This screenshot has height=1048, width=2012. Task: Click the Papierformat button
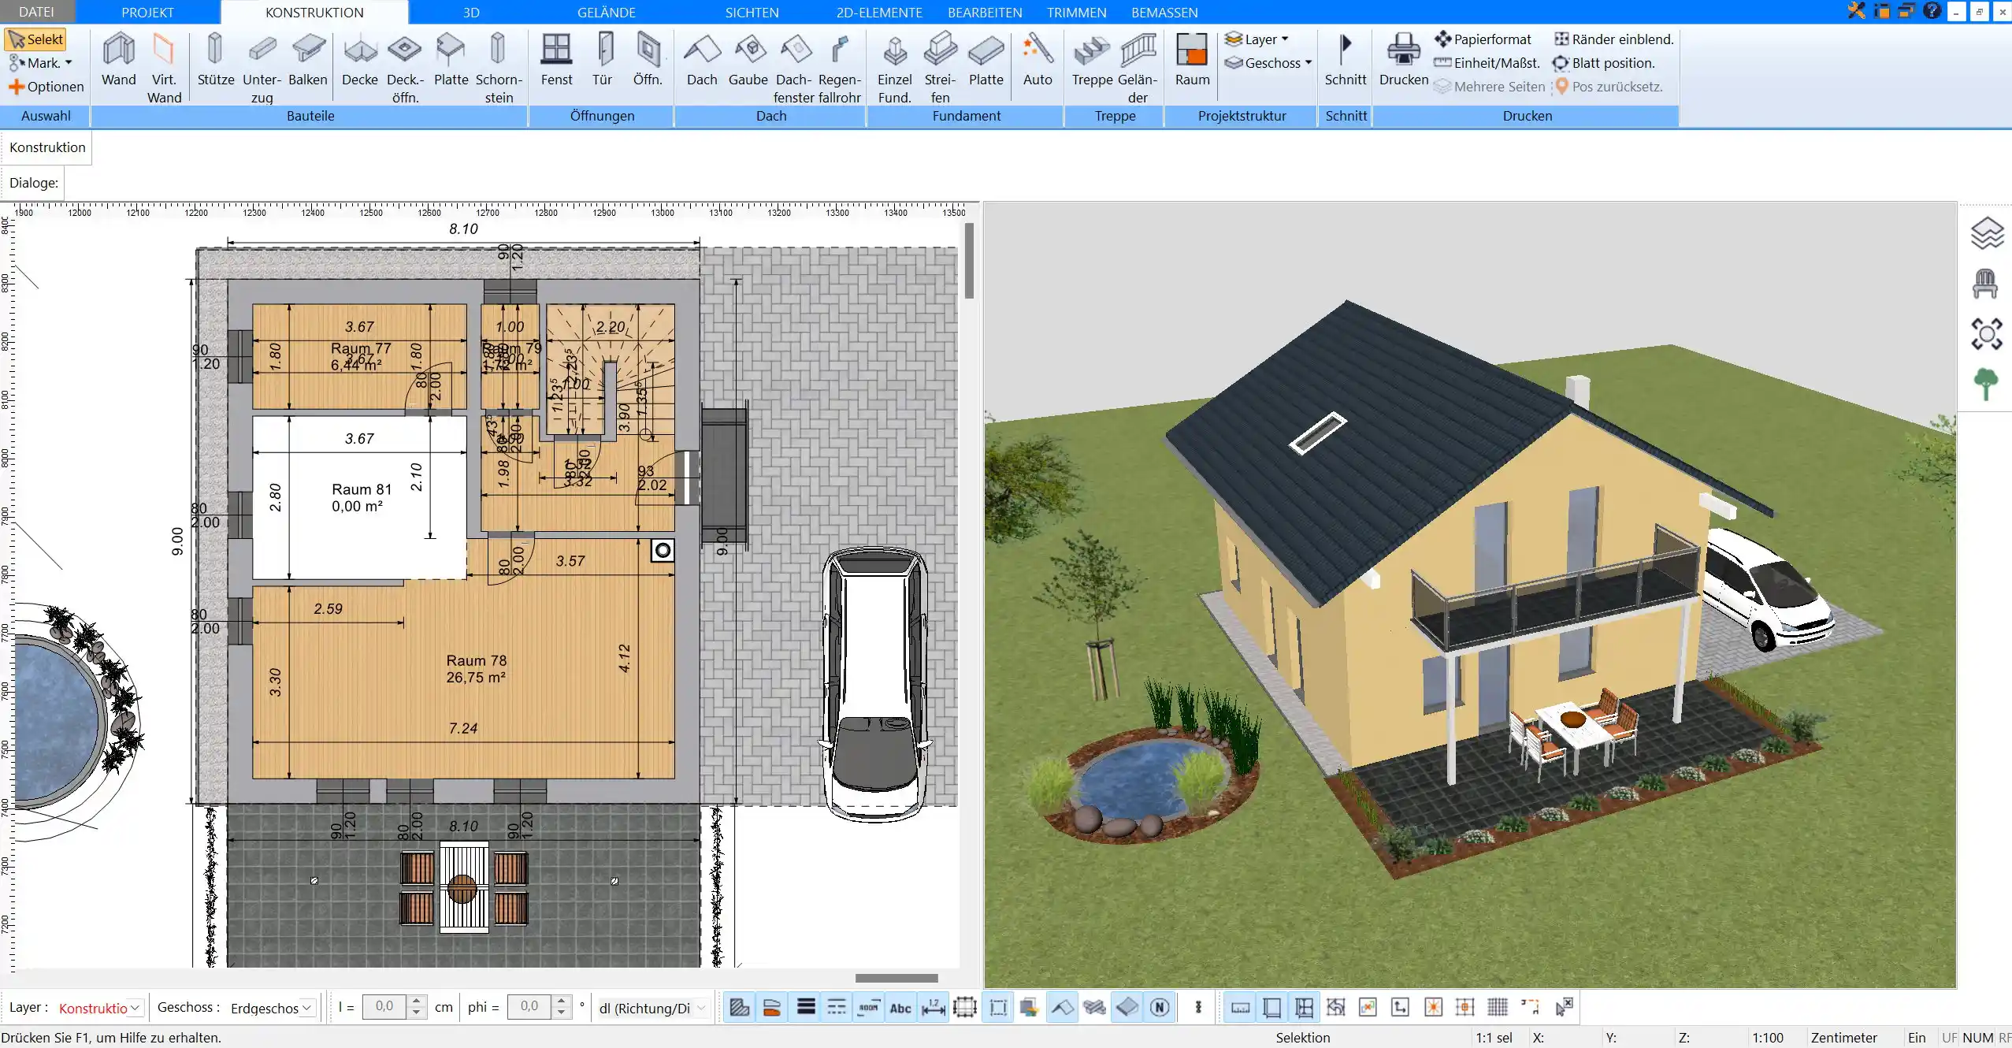1483,39
